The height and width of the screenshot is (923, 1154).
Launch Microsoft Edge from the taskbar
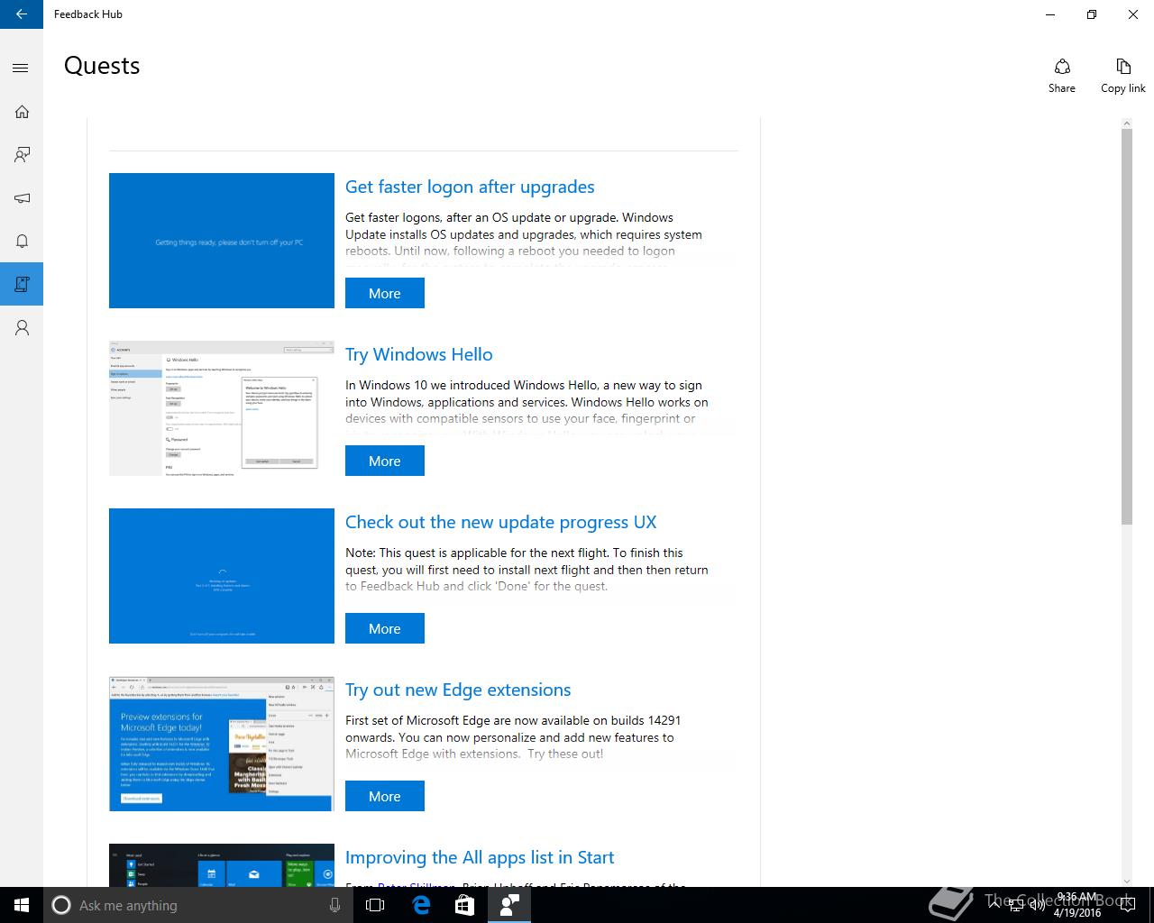pyautogui.click(x=420, y=905)
